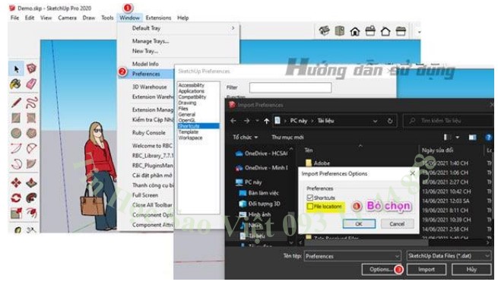The width and height of the screenshot is (498, 285).
Task: Open file dialog help icon
Action: pos(488,137)
